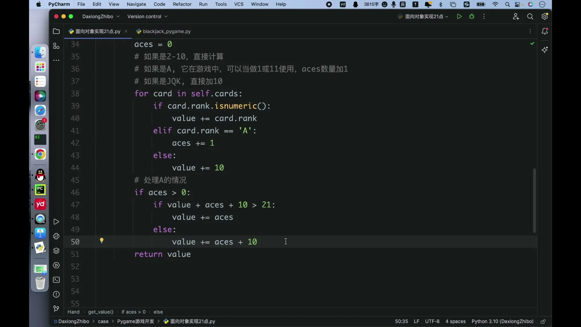Run the current configuration

[459, 17]
